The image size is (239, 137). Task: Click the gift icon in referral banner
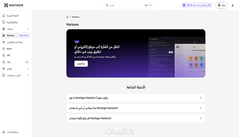184,5
